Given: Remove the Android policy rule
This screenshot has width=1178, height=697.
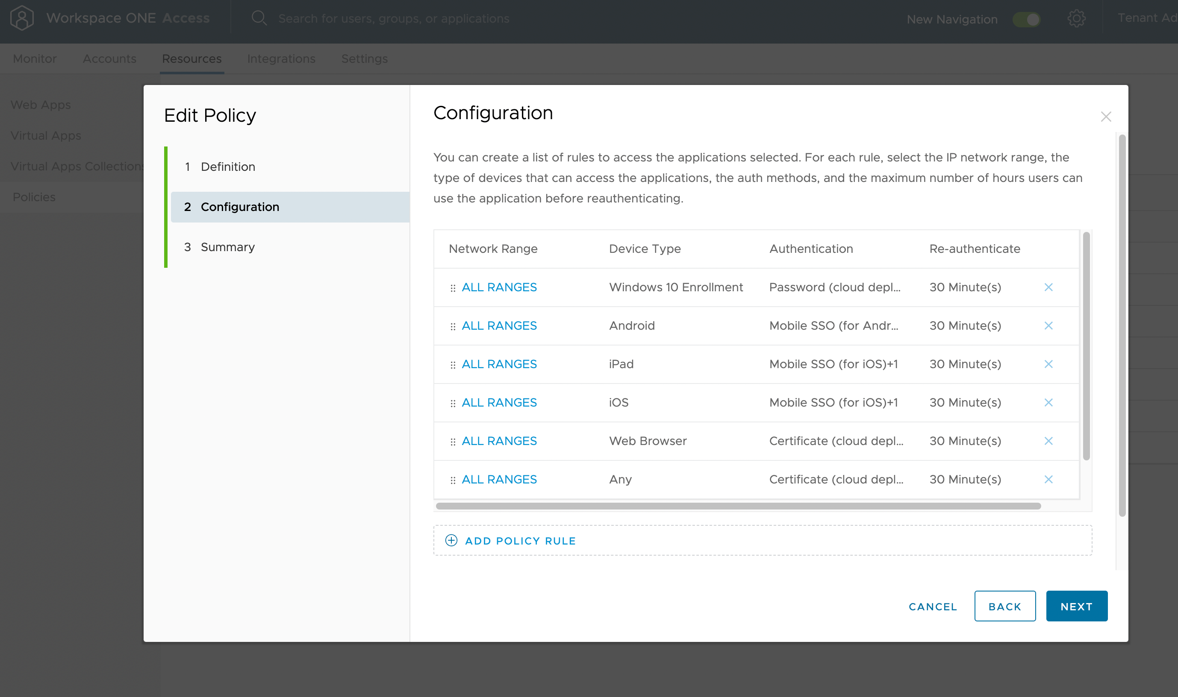Looking at the screenshot, I should (1048, 325).
